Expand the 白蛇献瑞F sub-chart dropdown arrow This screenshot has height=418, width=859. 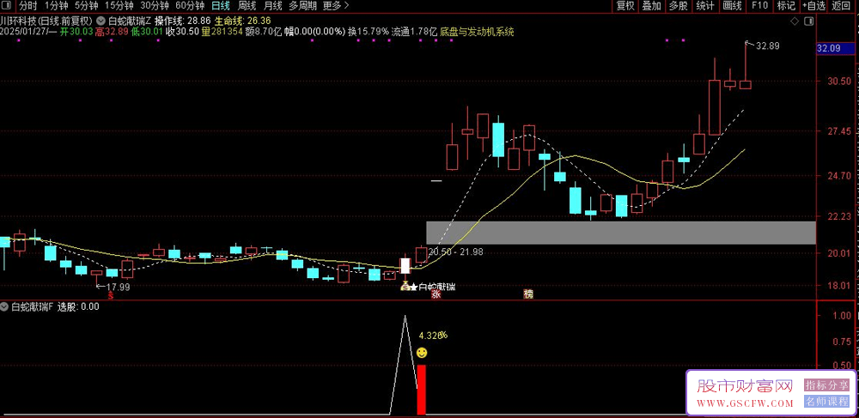coord(5,306)
